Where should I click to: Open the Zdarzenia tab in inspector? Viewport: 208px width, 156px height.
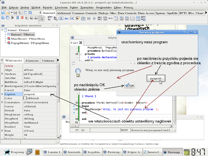tap(32, 61)
